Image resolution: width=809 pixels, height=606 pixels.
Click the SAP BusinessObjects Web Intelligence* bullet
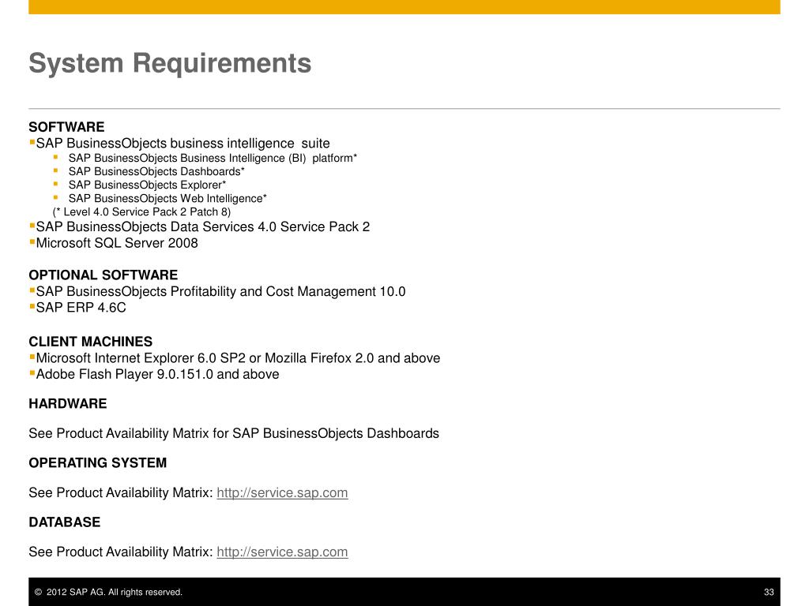(167, 198)
